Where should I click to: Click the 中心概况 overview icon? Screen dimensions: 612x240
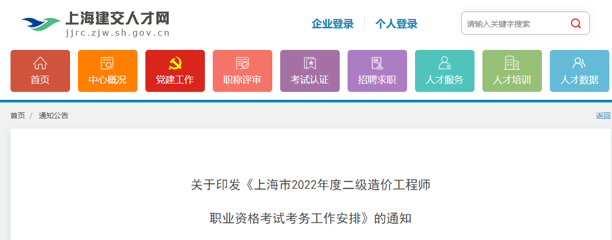tap(107, 64)
